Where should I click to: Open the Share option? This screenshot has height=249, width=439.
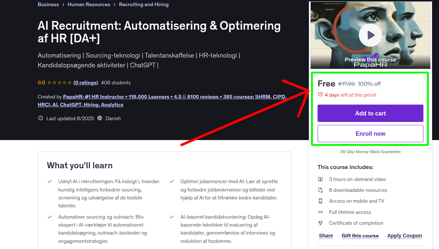326,236
